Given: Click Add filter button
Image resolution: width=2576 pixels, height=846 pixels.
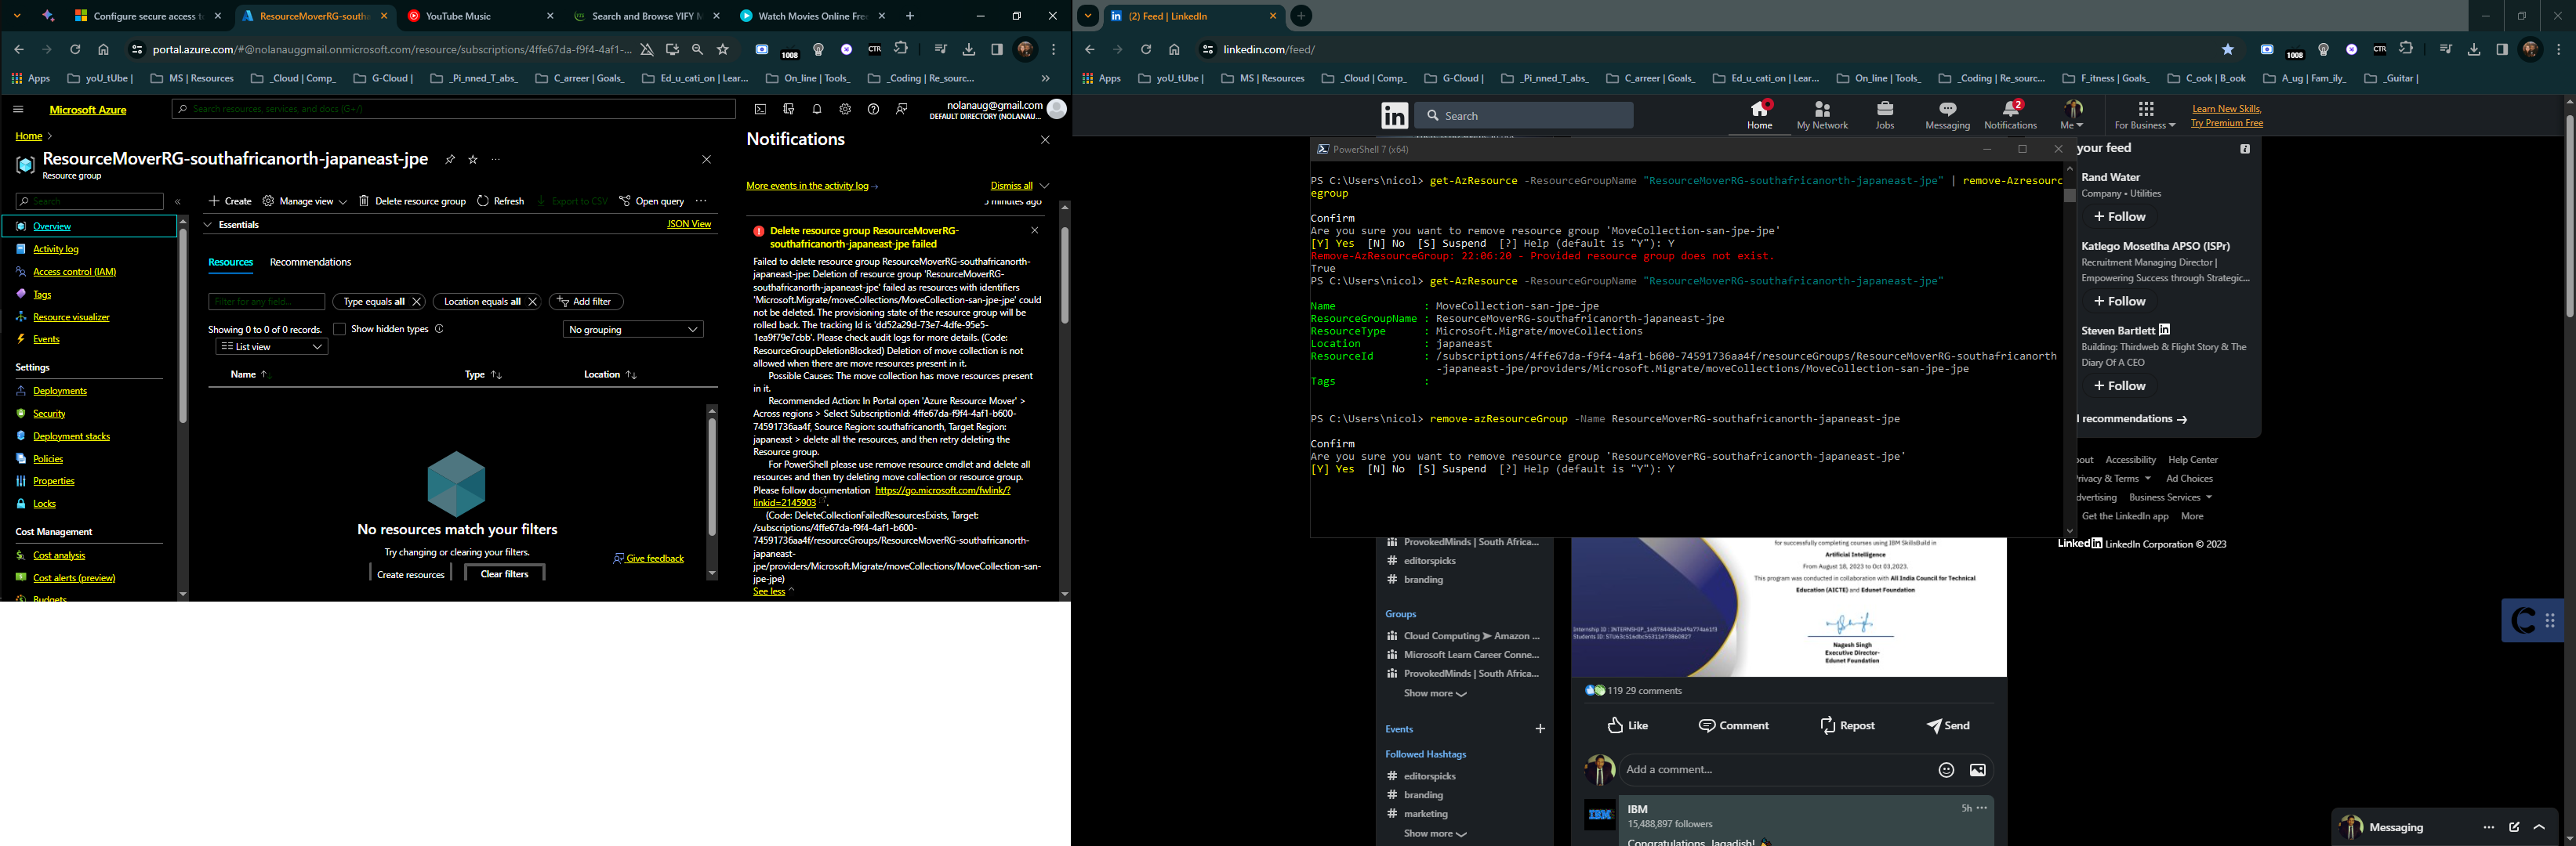Looking at the screenshot, I should 585,302.
